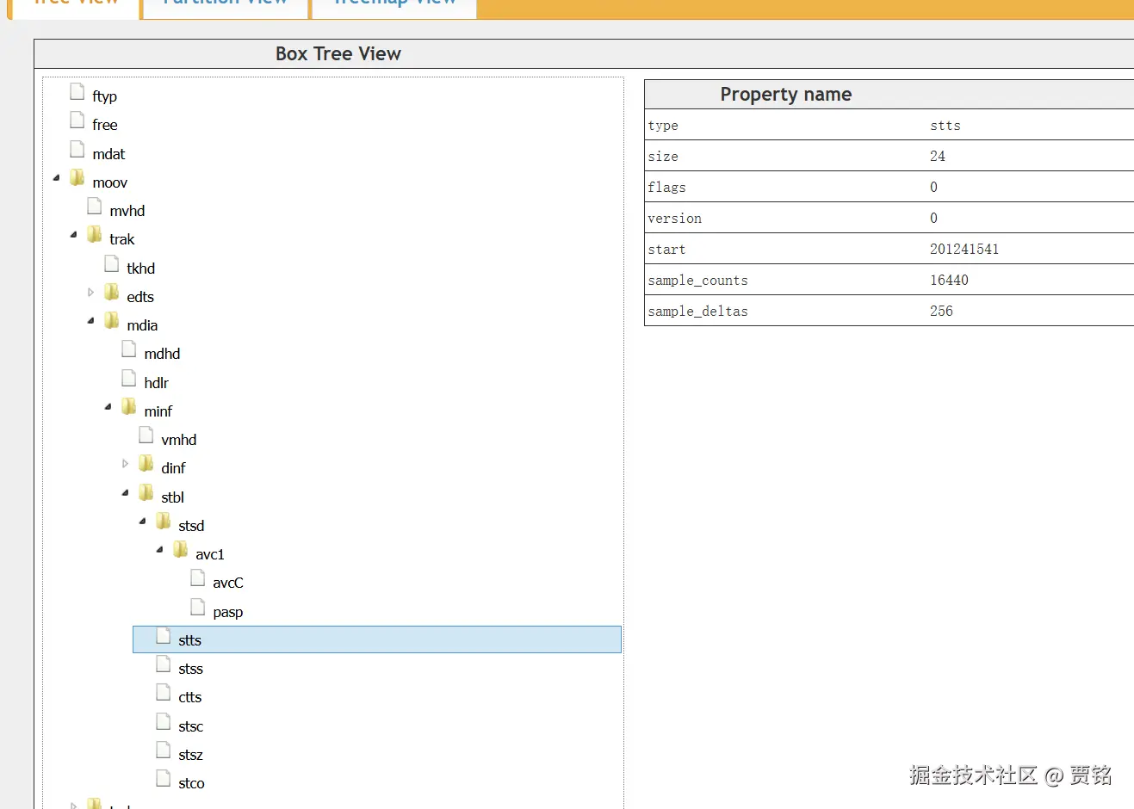The height and width of the screenshot is (809, 1134).
Task: Click the sample_deltas value '256'
Action: [941, 311]
